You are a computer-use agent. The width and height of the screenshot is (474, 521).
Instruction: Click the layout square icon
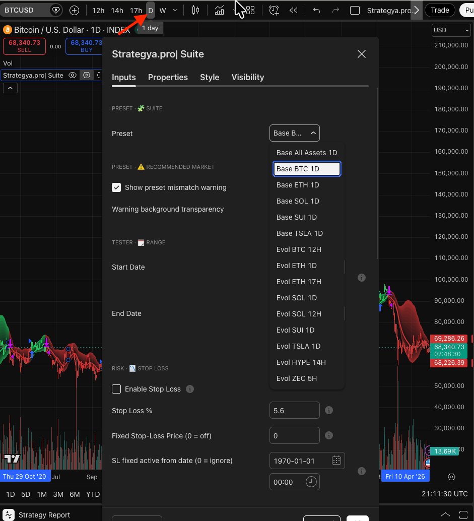click(355, 10)
